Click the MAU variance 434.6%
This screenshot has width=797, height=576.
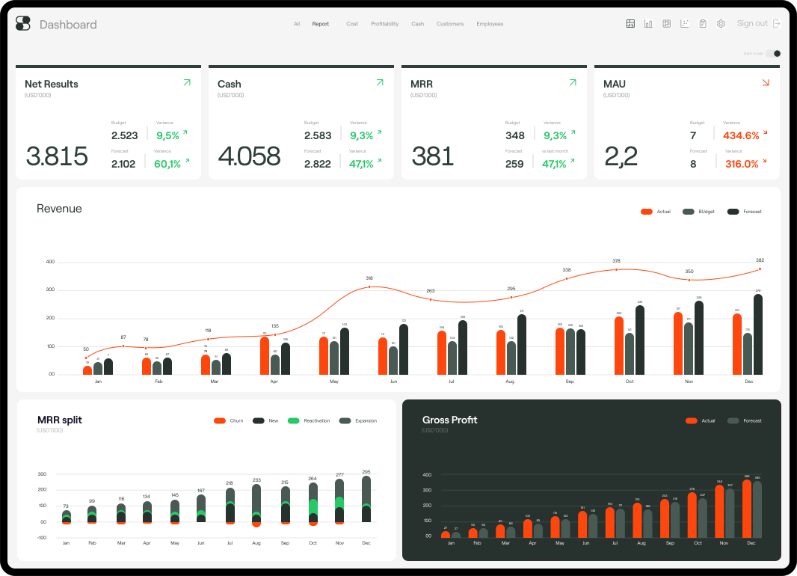[741, 135]
